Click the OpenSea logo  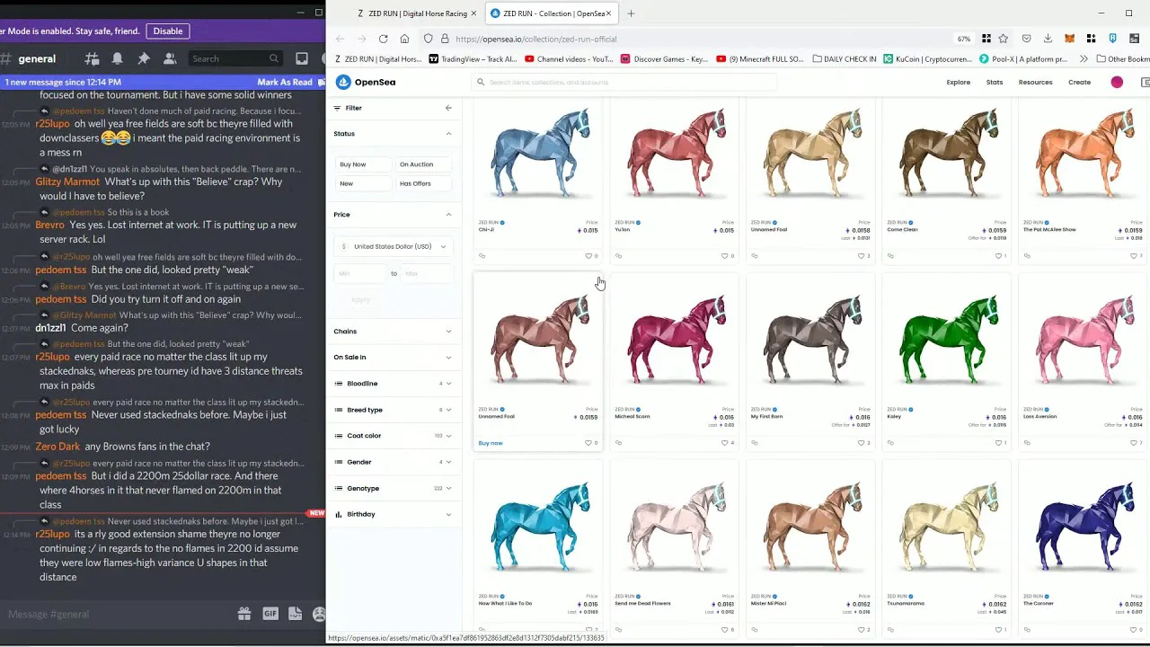(x=366, y=82)
